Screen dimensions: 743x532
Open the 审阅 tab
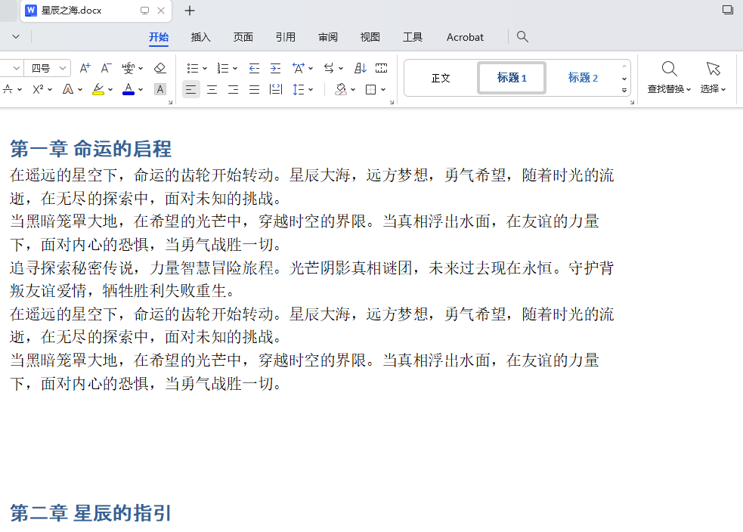tap(328, 37)
